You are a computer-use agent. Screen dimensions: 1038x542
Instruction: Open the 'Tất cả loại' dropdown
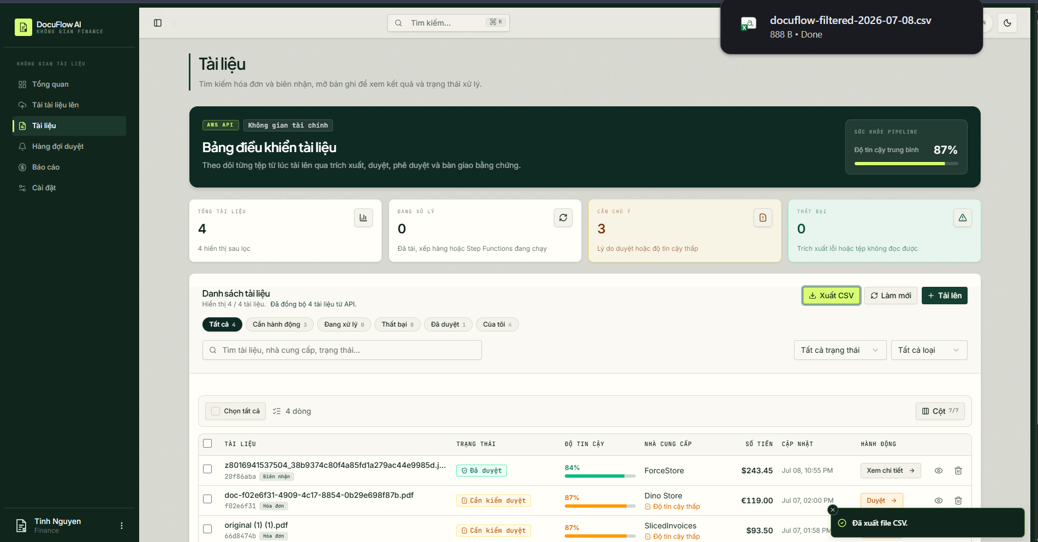pos(929,350)
